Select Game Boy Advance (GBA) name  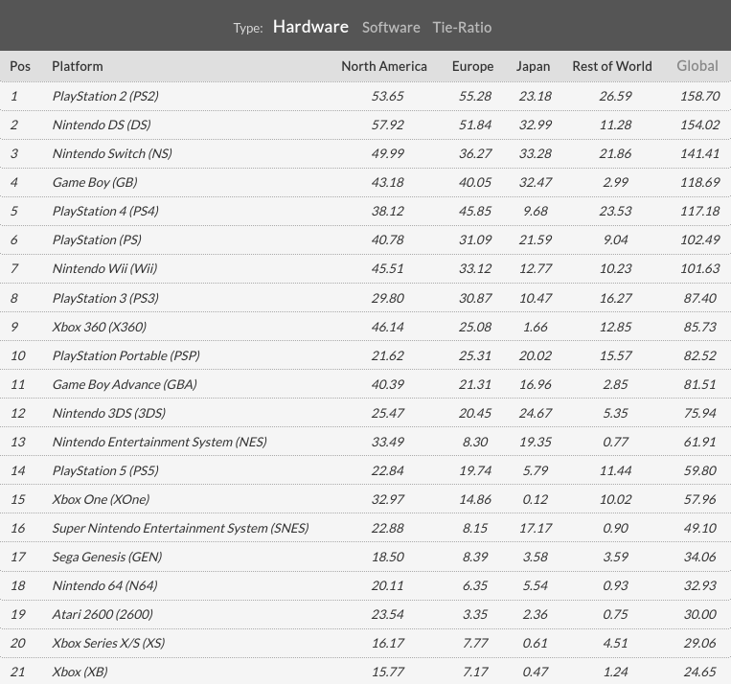[125, 384]
